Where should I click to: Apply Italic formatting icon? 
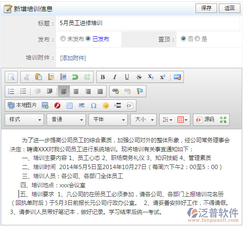point(115,77)
